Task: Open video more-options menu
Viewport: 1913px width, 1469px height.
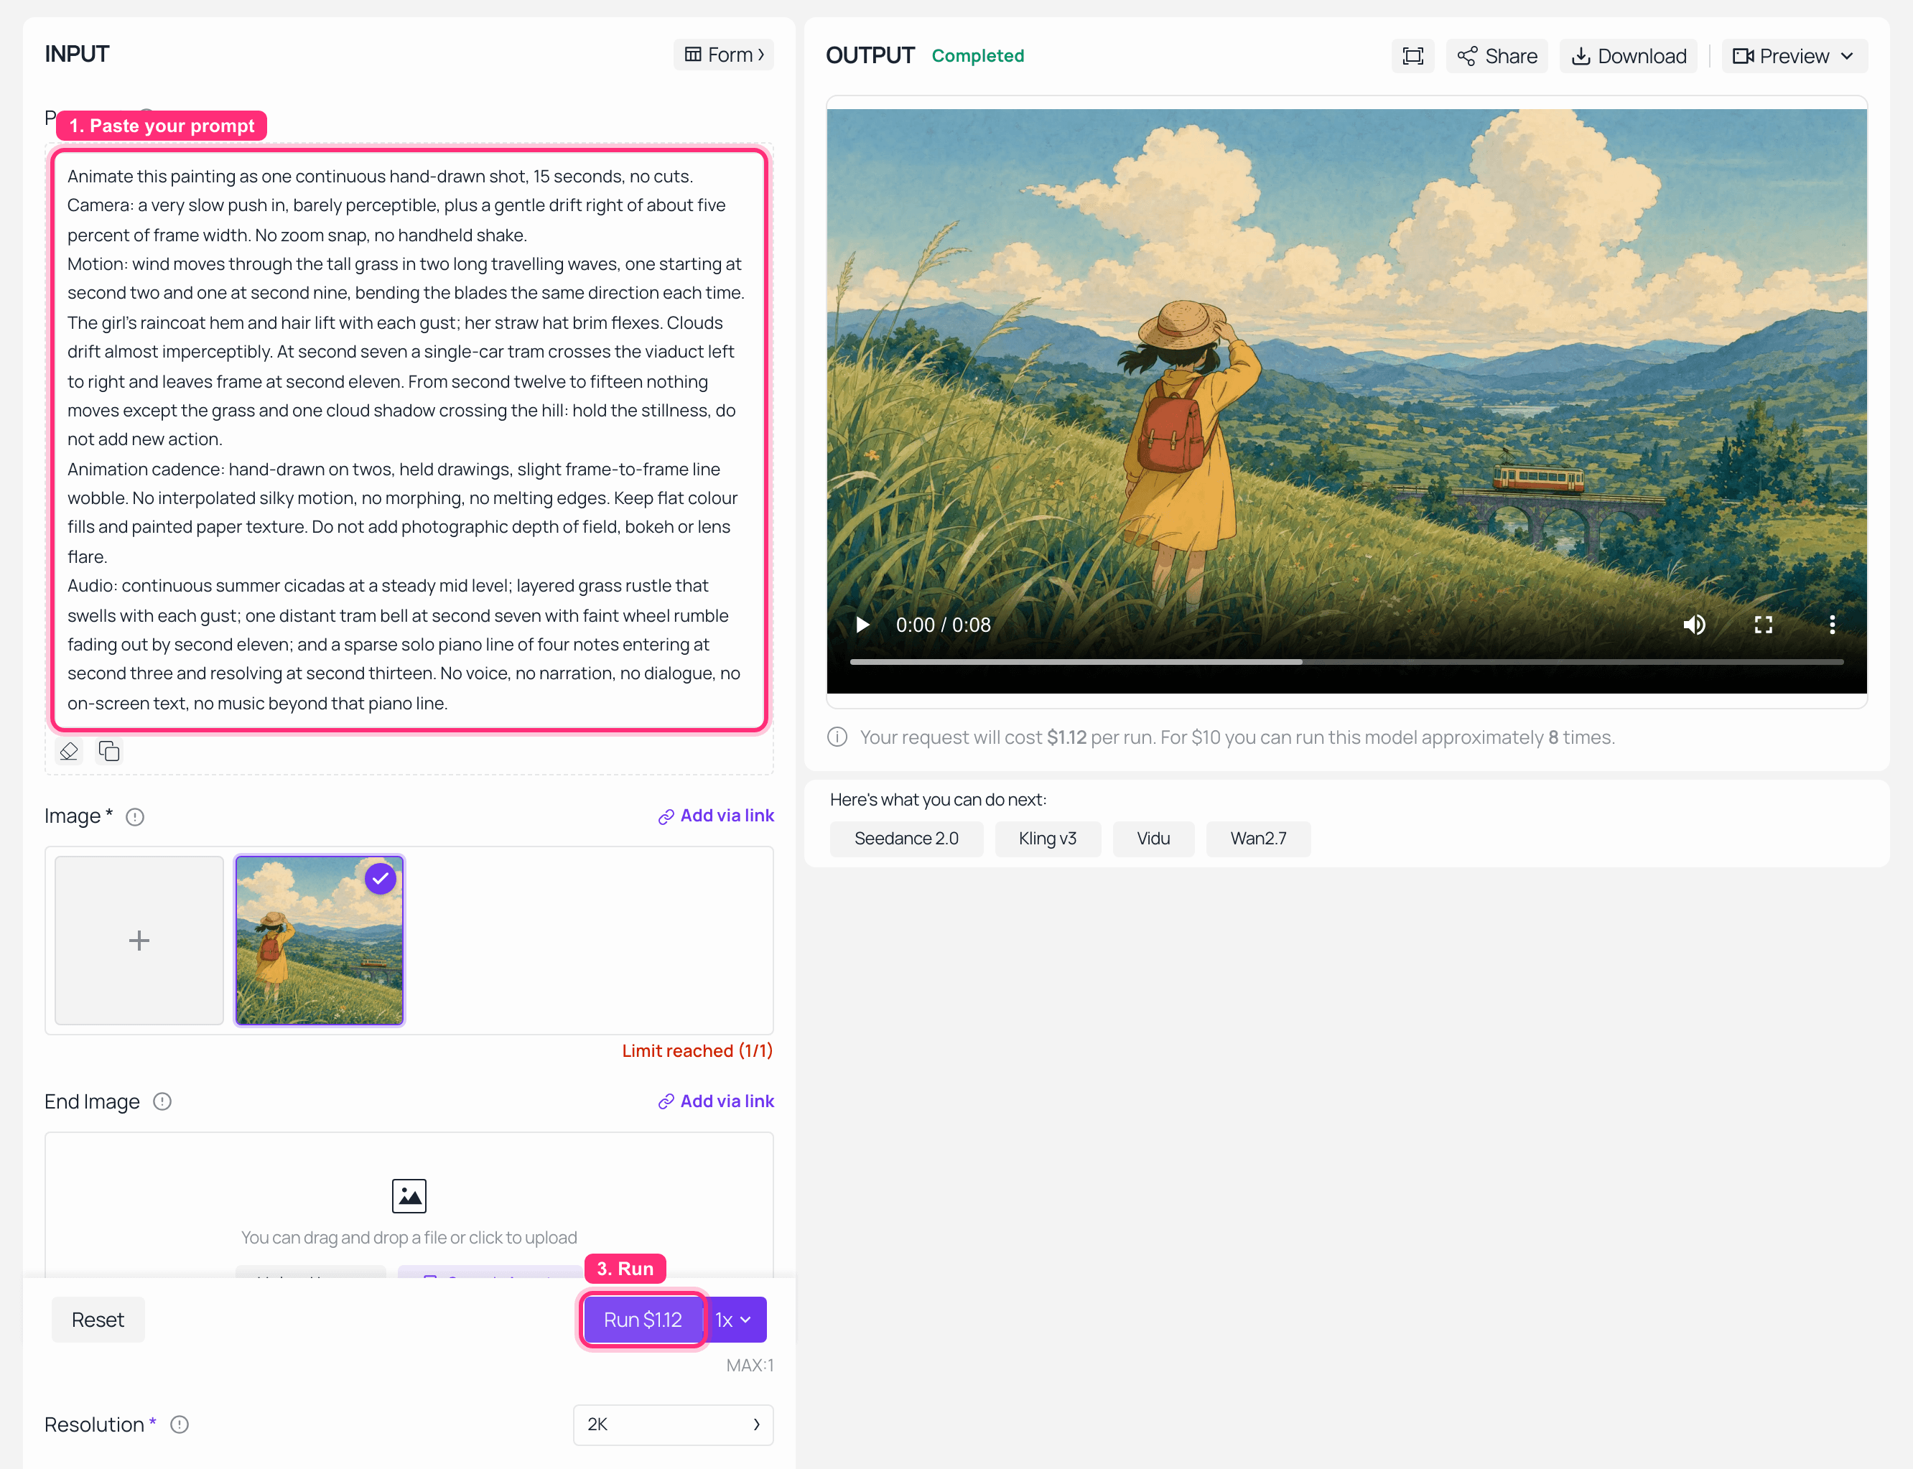Action: 1833,625
